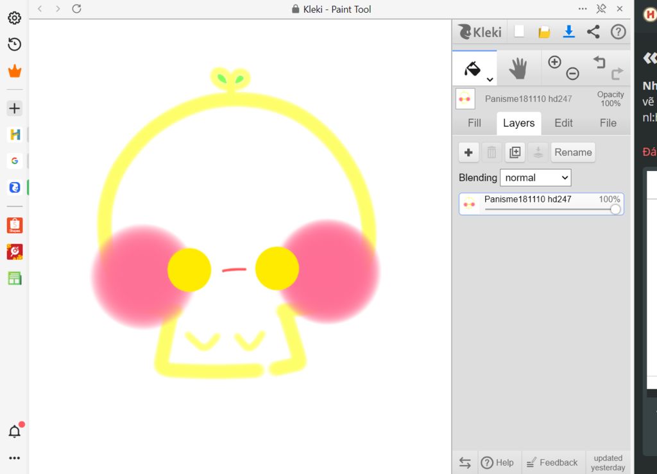Image resolution: width=657 pixels, height=474 pixels.
Task: Open notifications bell in sidebar
Action: [15, 431]
